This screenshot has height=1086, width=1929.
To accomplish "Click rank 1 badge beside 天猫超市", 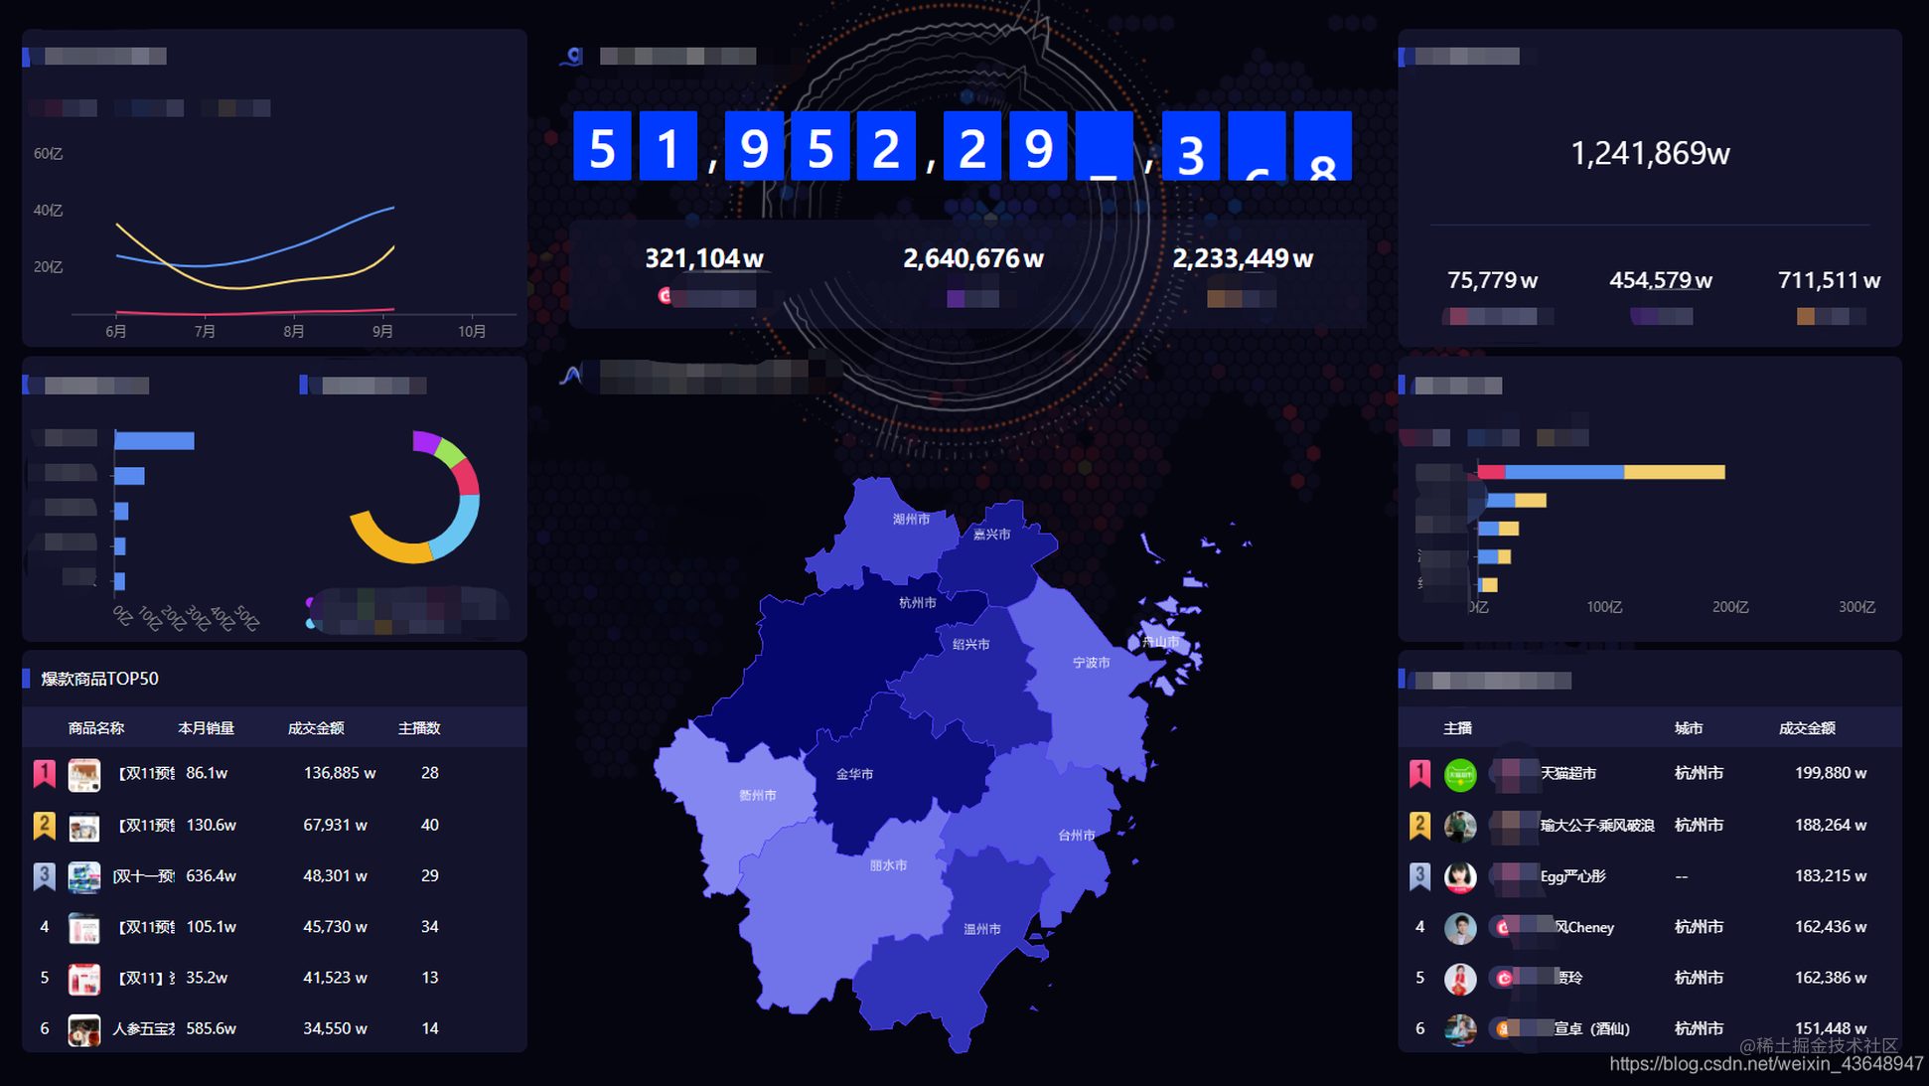I will pos(1420,774).
